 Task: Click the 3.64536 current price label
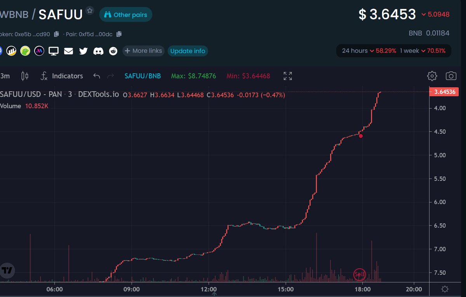coord(443,92)
